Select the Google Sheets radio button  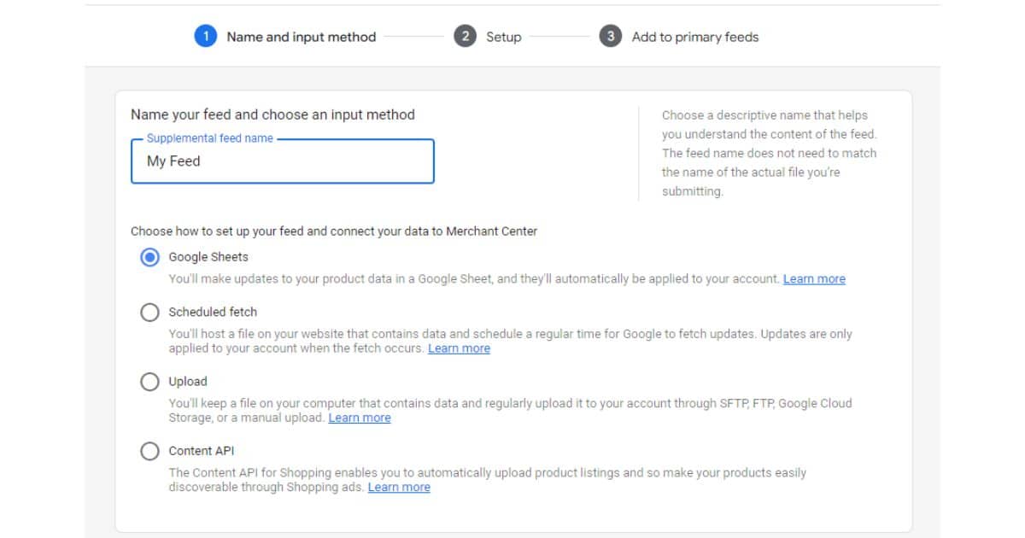coord(150,256)
